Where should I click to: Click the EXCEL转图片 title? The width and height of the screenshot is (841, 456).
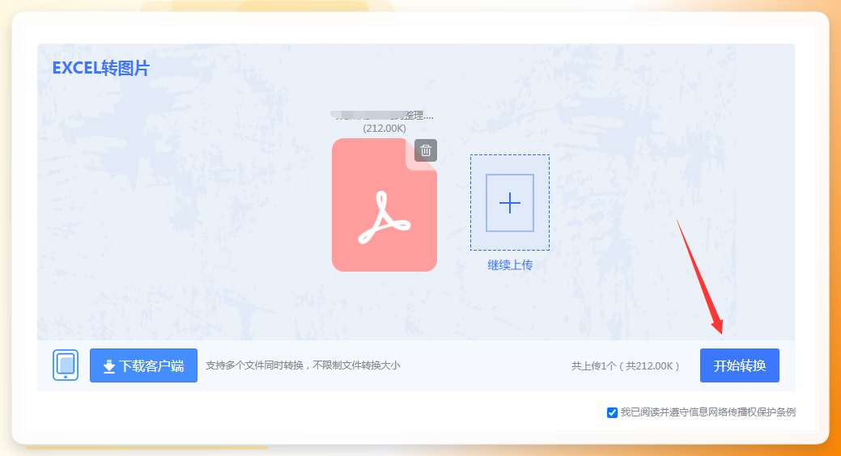101,68
